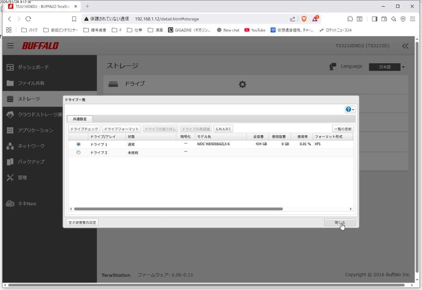The width and height of the screenshot is (422, 290).
Task: Click the browser back arrow
Action: 10,19
